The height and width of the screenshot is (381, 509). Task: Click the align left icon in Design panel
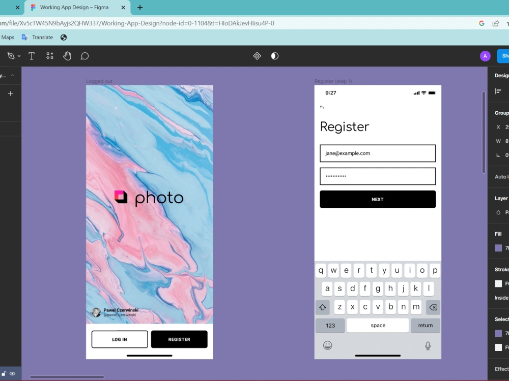click(x=498, y=91)
